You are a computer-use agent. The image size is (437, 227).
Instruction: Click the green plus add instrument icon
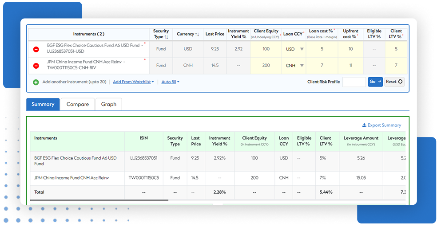(36, 82)
